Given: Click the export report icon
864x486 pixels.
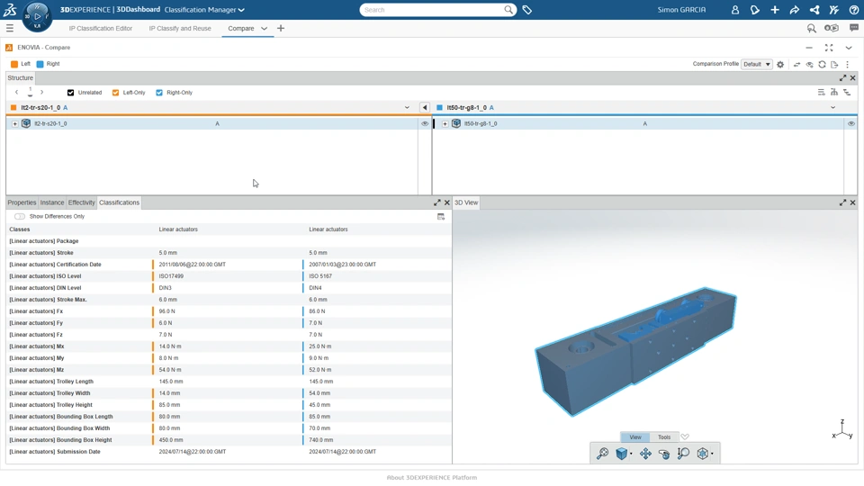Looking at the screenshot, I should 835,65.
